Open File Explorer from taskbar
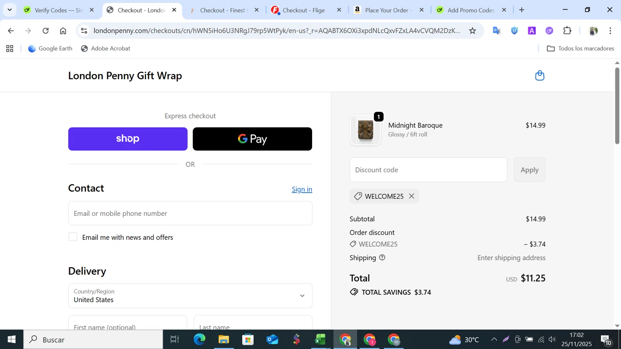 224,339
